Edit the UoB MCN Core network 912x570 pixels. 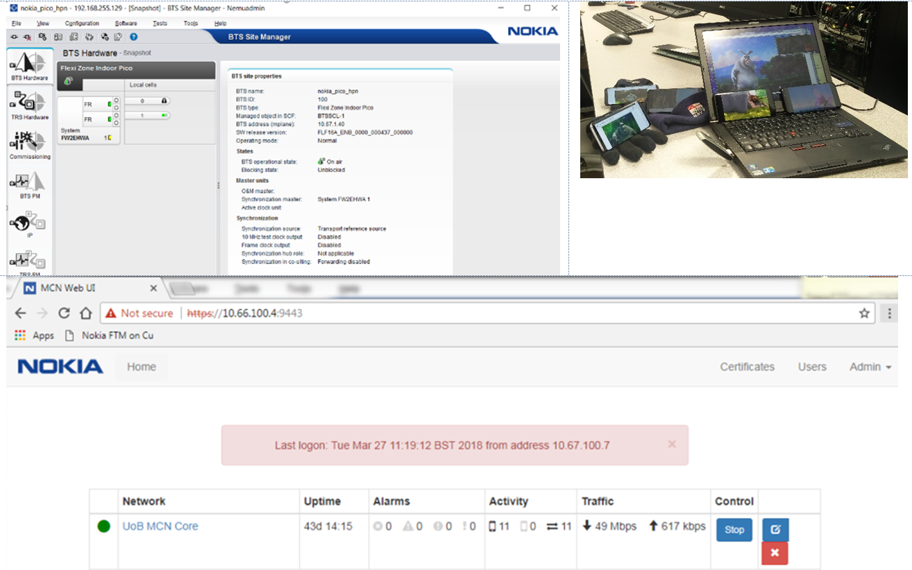pyautogui.click(x=775, y=530)
